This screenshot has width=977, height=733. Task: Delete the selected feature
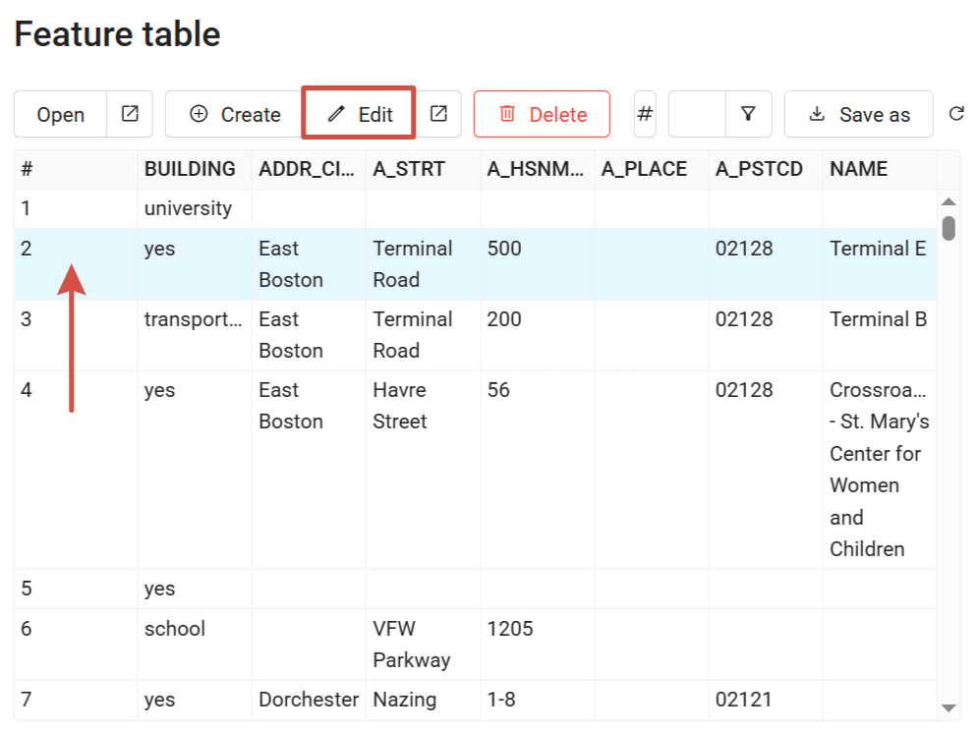[x=542, y=114]
